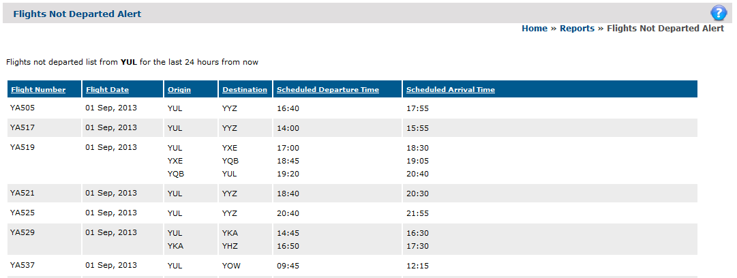Sort table by Origin header
This screenshot has height=278, width=737.
(179, 90)
